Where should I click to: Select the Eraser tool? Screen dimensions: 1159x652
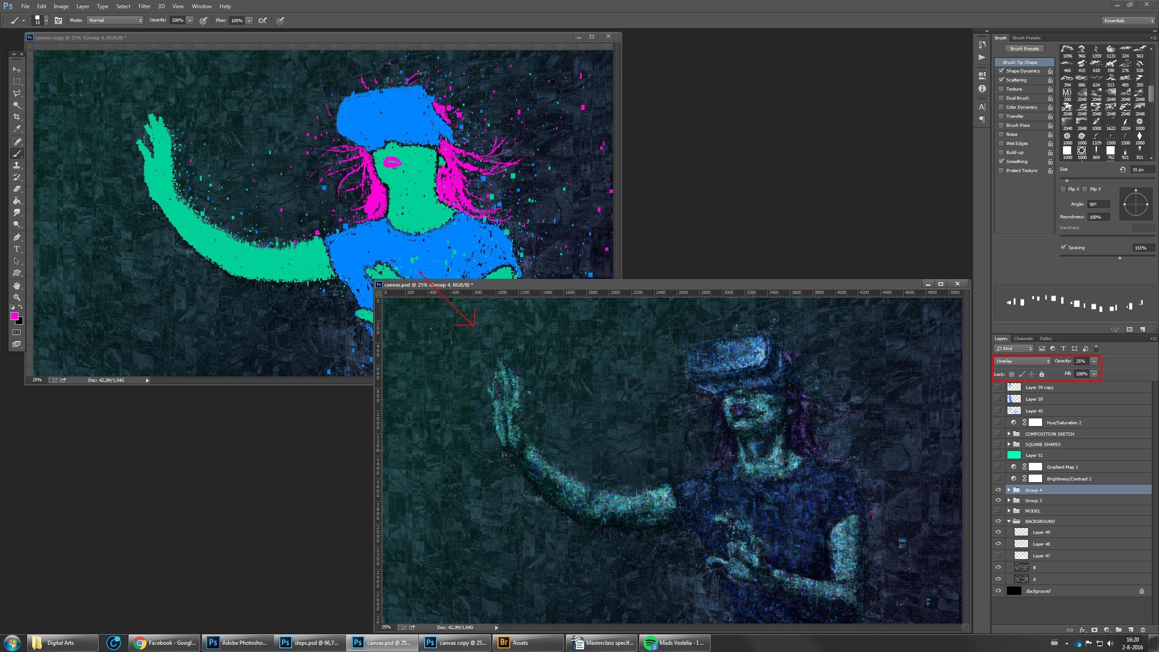(17, 189)
